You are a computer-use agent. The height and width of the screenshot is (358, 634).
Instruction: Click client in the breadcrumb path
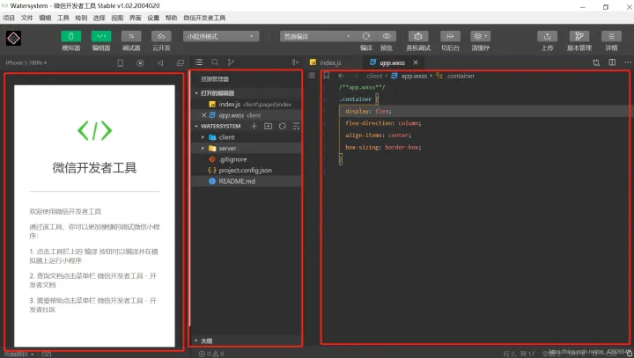coord(374,76)
